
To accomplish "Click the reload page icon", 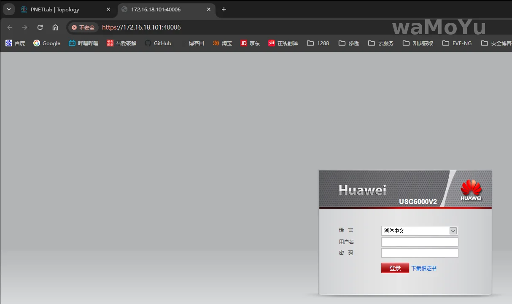I will pos(40,27).
